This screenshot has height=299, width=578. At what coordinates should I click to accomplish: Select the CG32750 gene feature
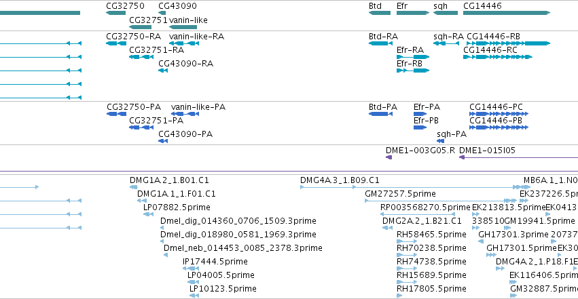pyautogui.click(x=115, y=13)
